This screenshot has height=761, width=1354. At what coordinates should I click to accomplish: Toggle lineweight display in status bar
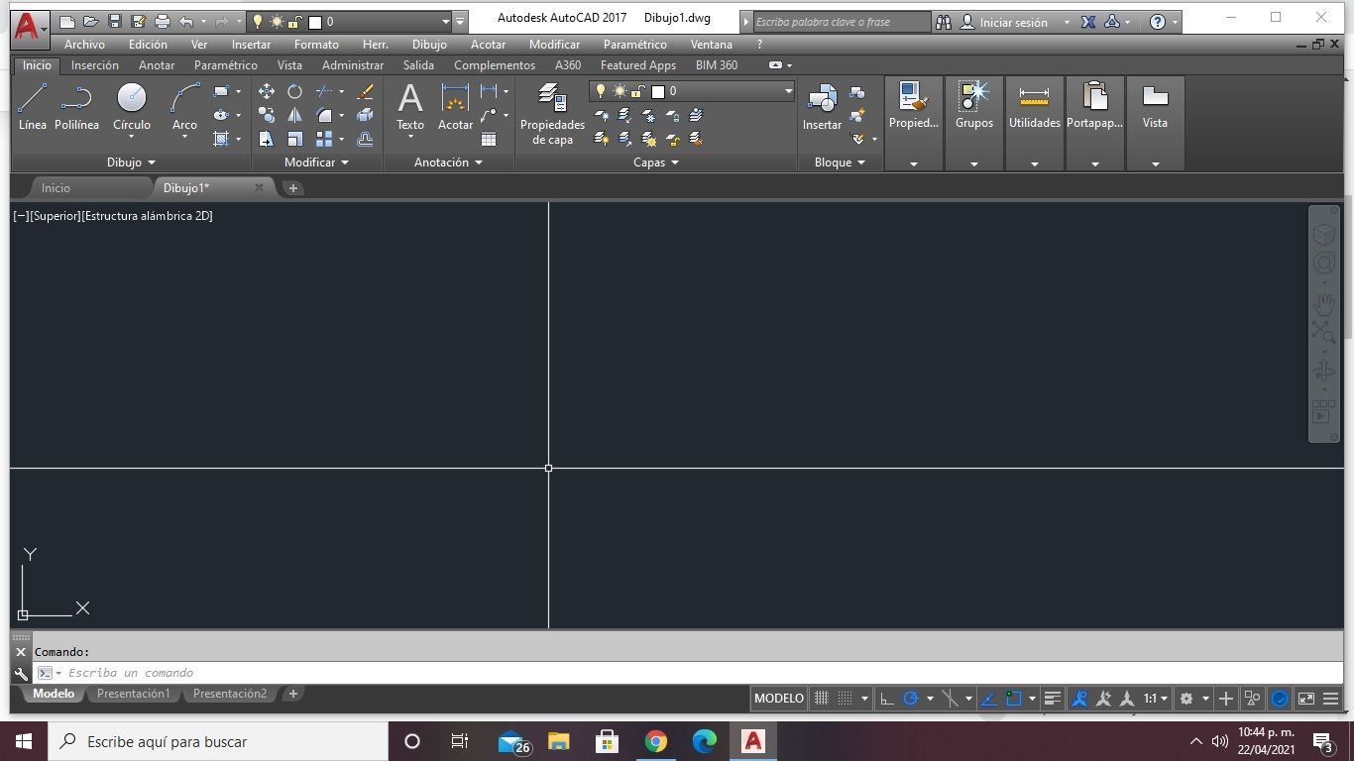[x=1053, y=699]
